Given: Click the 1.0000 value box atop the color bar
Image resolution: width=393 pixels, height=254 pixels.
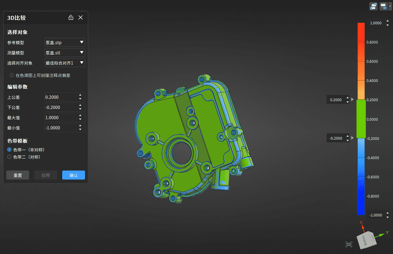Looking at the screenshot, I should (x=376, y=23).
